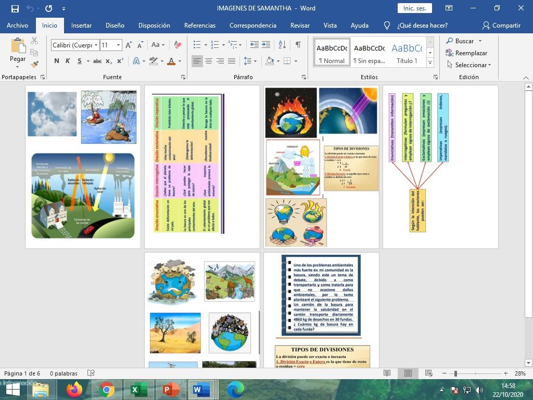The image size is (533, 400).
Task: Click the Reemplazar button
Action: tap(466, 53)
